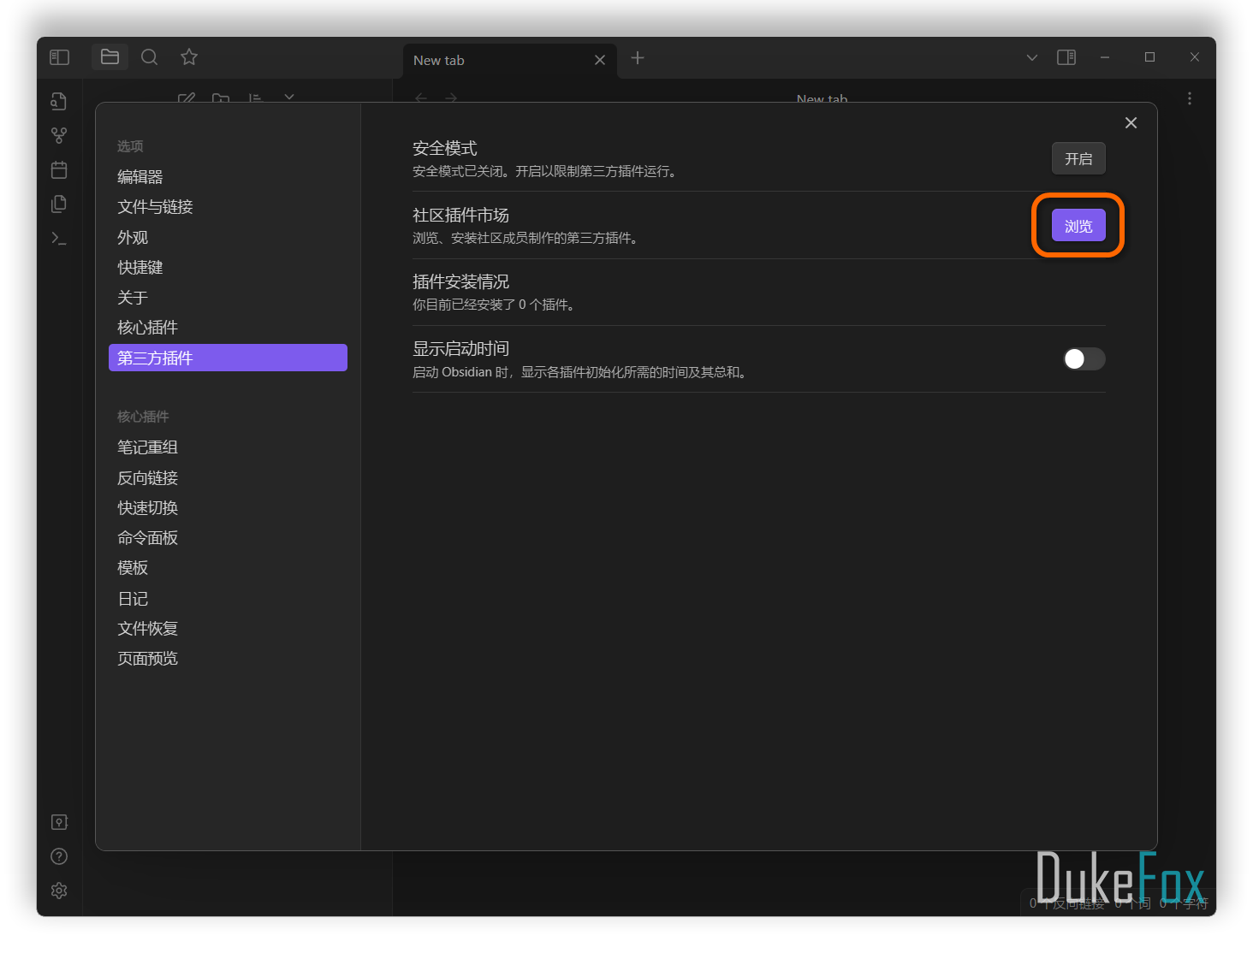Toggle the left sidebar collapse icon
This screenshot has width=1253, height=953.
click(59, 57)
